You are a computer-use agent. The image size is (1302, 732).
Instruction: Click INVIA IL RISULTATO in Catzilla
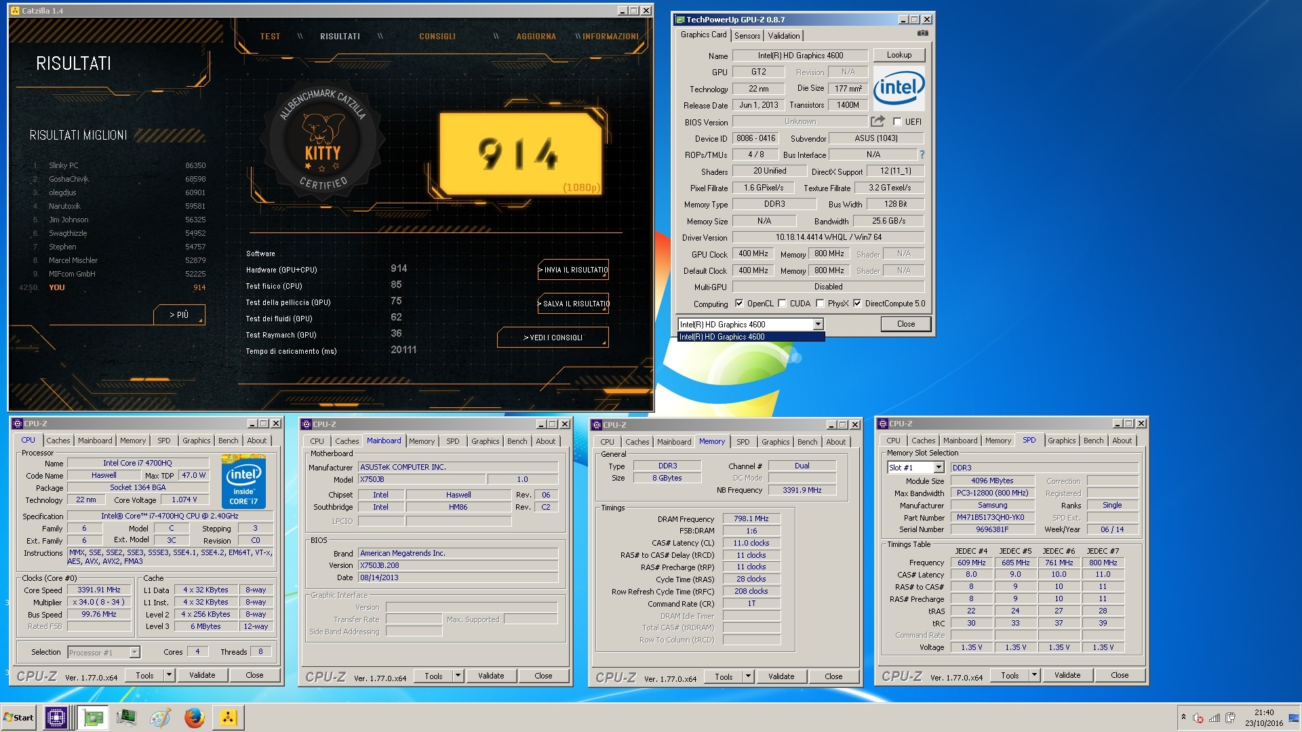573,270
